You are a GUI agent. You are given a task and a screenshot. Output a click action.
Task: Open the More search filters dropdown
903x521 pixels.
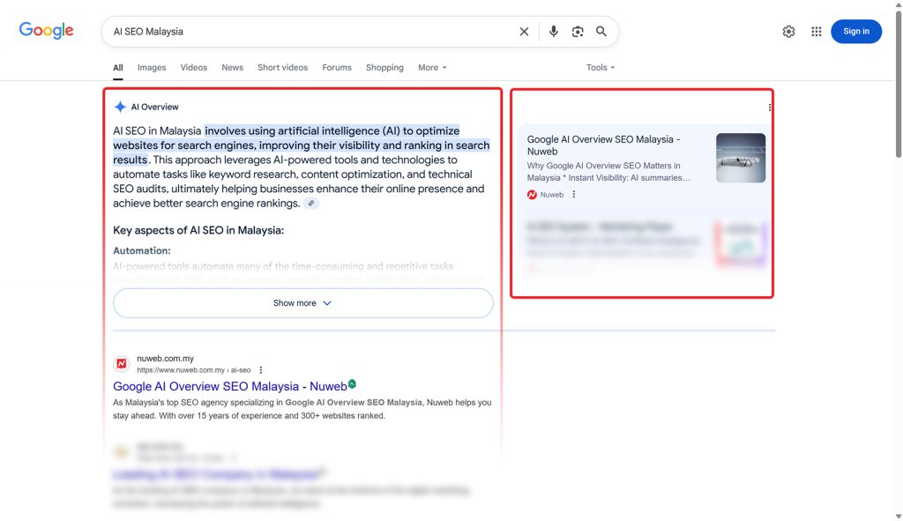point(432,67)
